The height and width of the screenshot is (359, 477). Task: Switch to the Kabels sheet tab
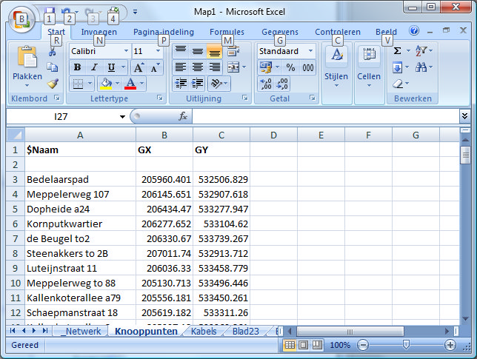[204, 331]
